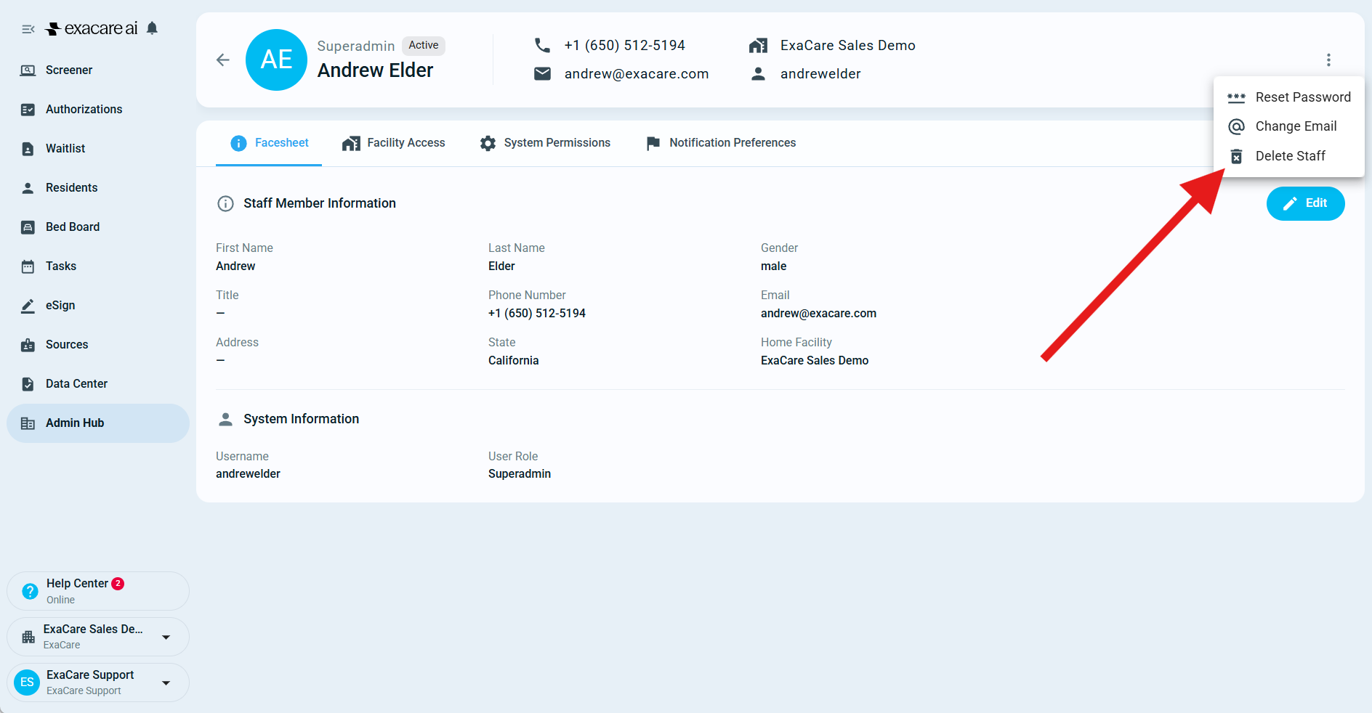This screenshot has width=1372, height=713.
Task: Open the Help Center widget
Action: [98, 591]
